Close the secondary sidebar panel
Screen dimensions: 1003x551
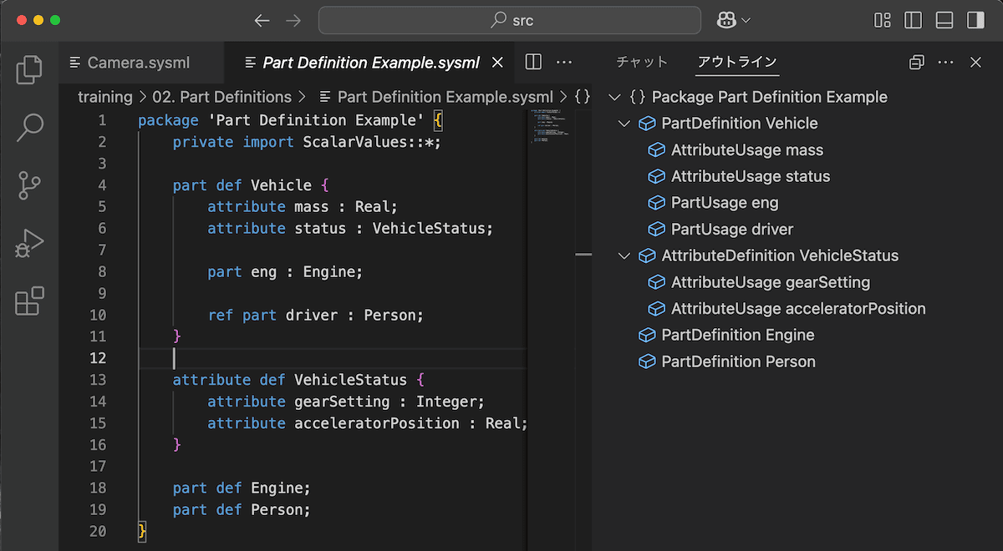(x=975, y=62)
